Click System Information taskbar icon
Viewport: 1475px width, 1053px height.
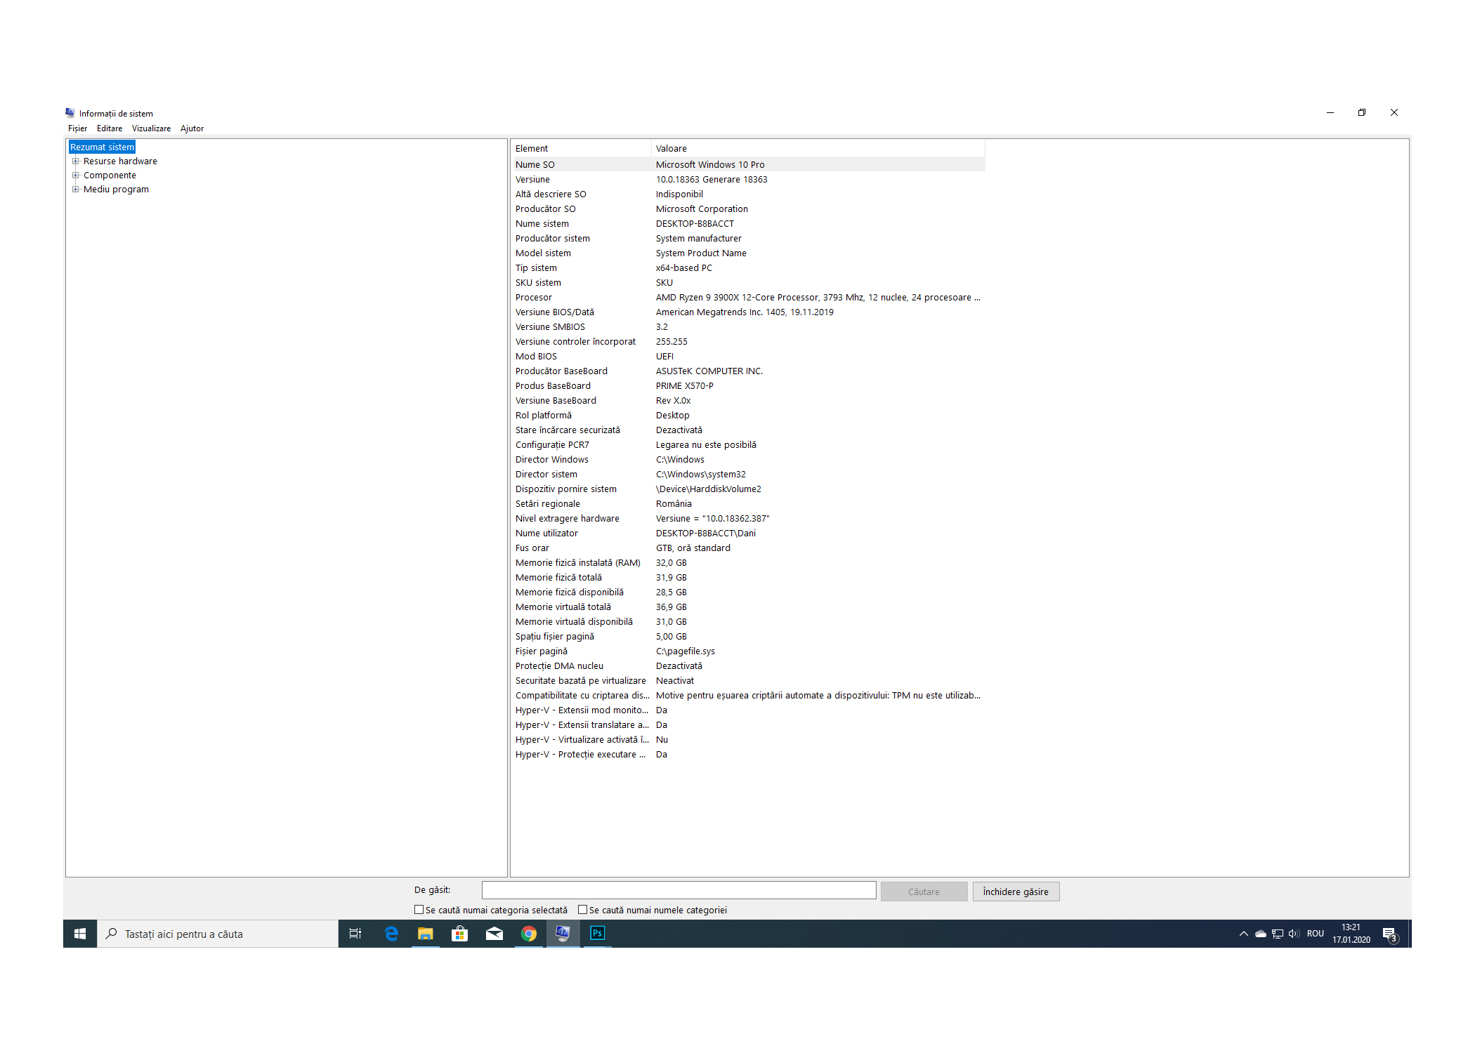click(x=563, y=934)
